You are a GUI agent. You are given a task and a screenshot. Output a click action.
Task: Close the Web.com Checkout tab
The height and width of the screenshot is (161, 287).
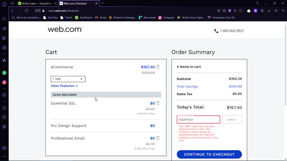pos(96,3)
